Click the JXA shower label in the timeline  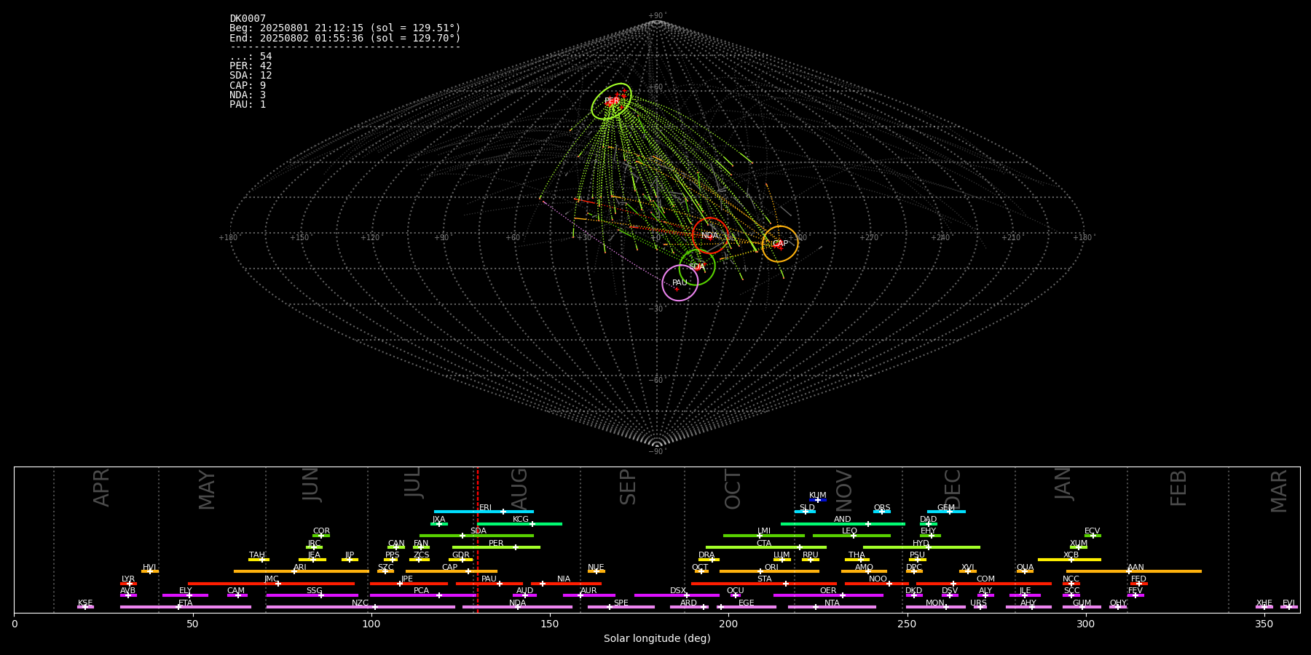click(x=438, y=520)
